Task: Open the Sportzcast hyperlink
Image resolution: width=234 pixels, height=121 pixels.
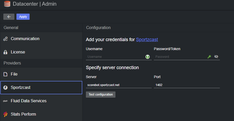Action: point(147,40)
